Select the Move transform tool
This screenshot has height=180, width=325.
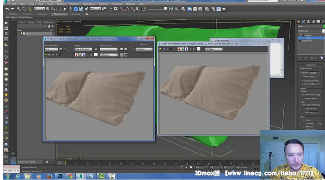[x=71, y=9]
